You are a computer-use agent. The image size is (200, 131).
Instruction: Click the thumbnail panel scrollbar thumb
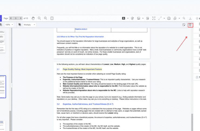coord(10,121)
